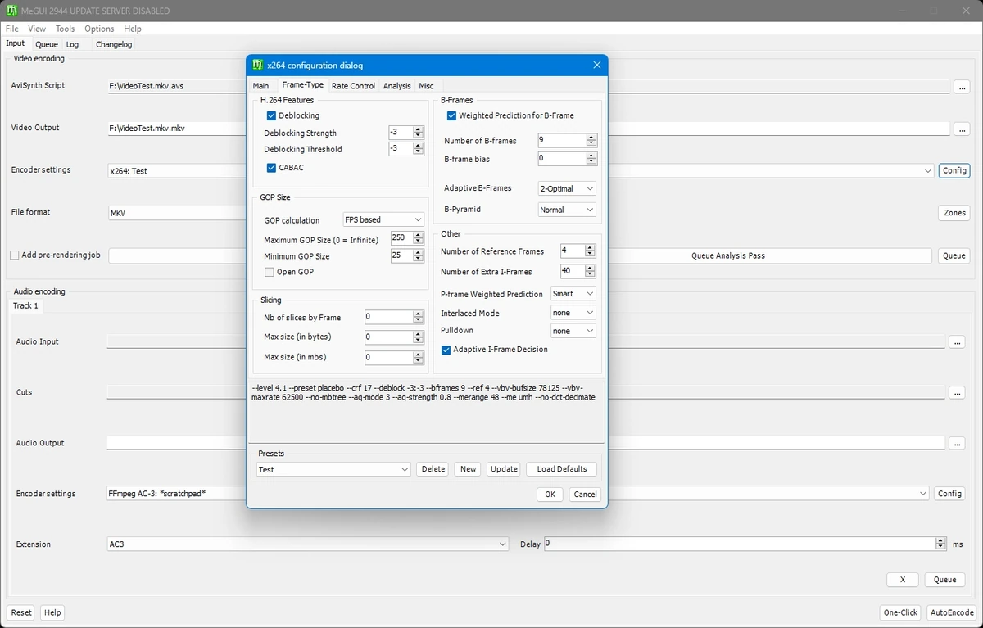Toggle Weighted Prediction for B-Frame
983x628 pixels.
(451, 115)
